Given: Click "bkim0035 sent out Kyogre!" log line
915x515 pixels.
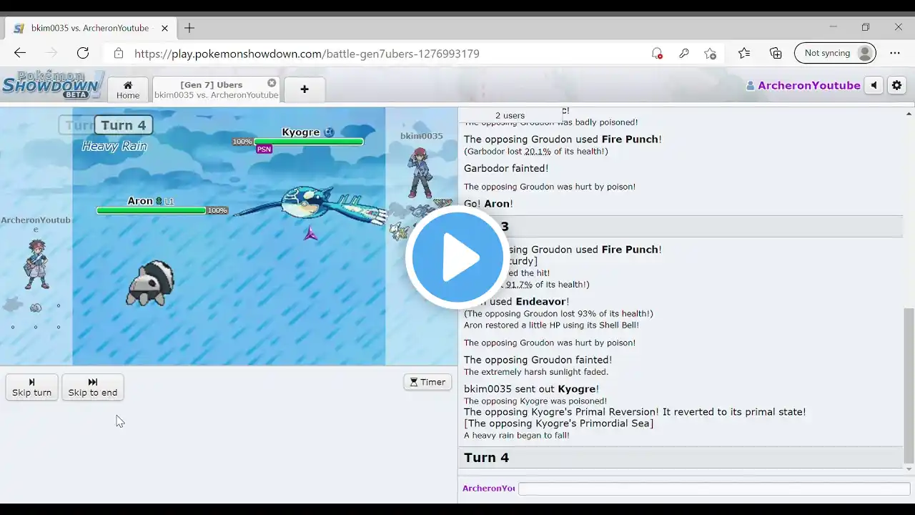Looking at the screenshot, I should [x=531, y=389].
